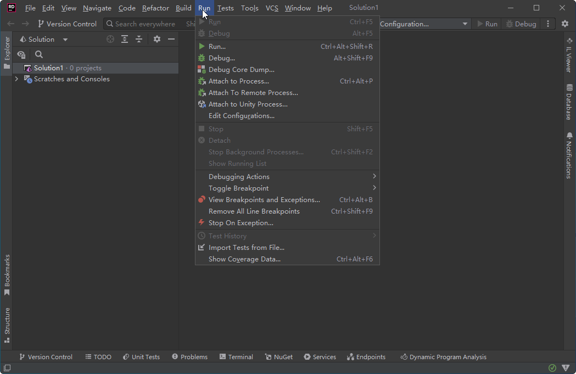Open the NuGet tool window
Viewport: 576px width, 374px height.
point(279,357)
